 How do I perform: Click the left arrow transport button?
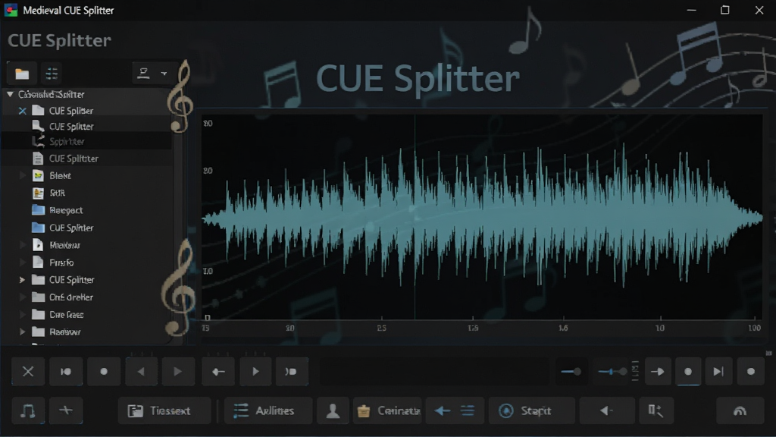pos(218,372)
